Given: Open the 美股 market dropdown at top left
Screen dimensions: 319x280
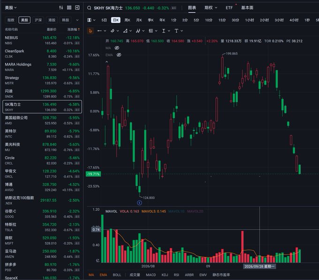Looking at the screenshot, I should point(11,7).
